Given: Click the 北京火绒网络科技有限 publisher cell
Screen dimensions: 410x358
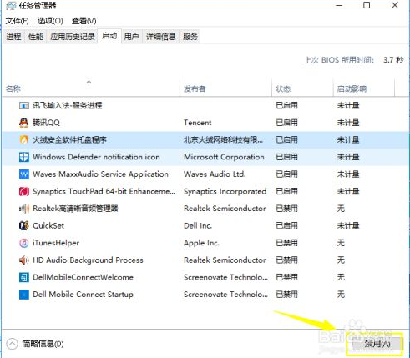Looking at the screenshot, I should click(223, 139).
